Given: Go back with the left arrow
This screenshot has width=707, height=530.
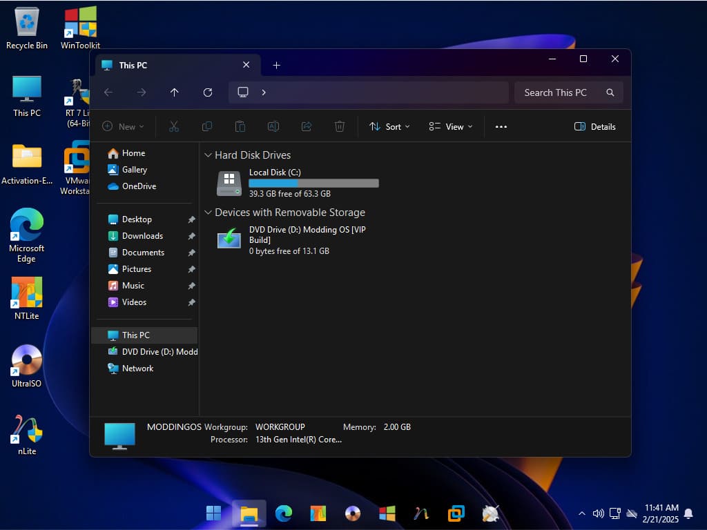Looking at the screenshot, I should point(108,92).
